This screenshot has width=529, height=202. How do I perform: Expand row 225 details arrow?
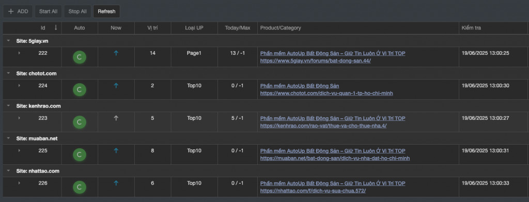pos(19,150)
